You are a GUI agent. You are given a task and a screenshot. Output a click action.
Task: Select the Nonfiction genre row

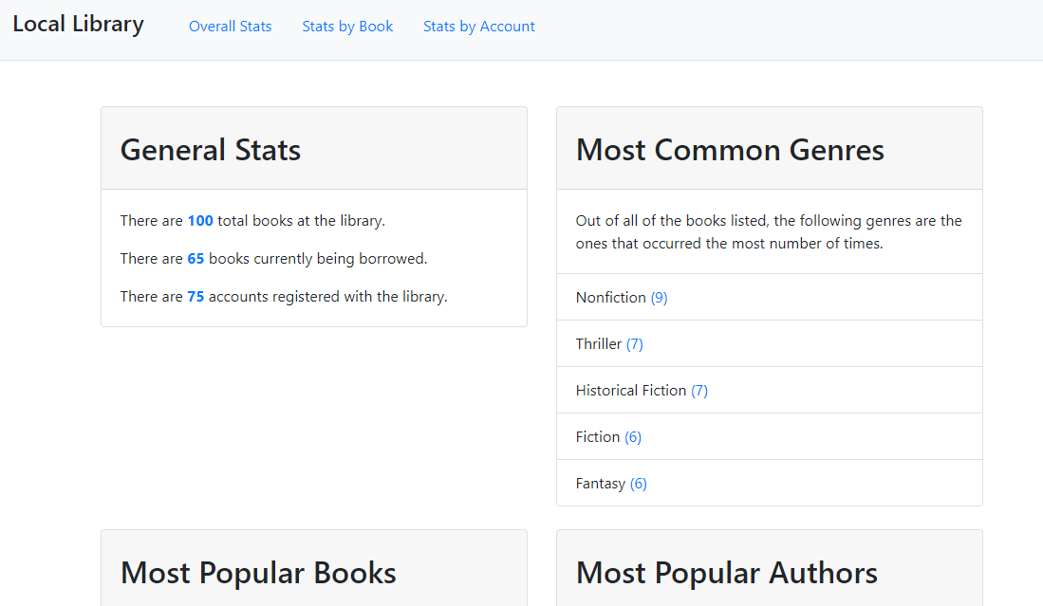pyautogui.click(x=769, y=297)
